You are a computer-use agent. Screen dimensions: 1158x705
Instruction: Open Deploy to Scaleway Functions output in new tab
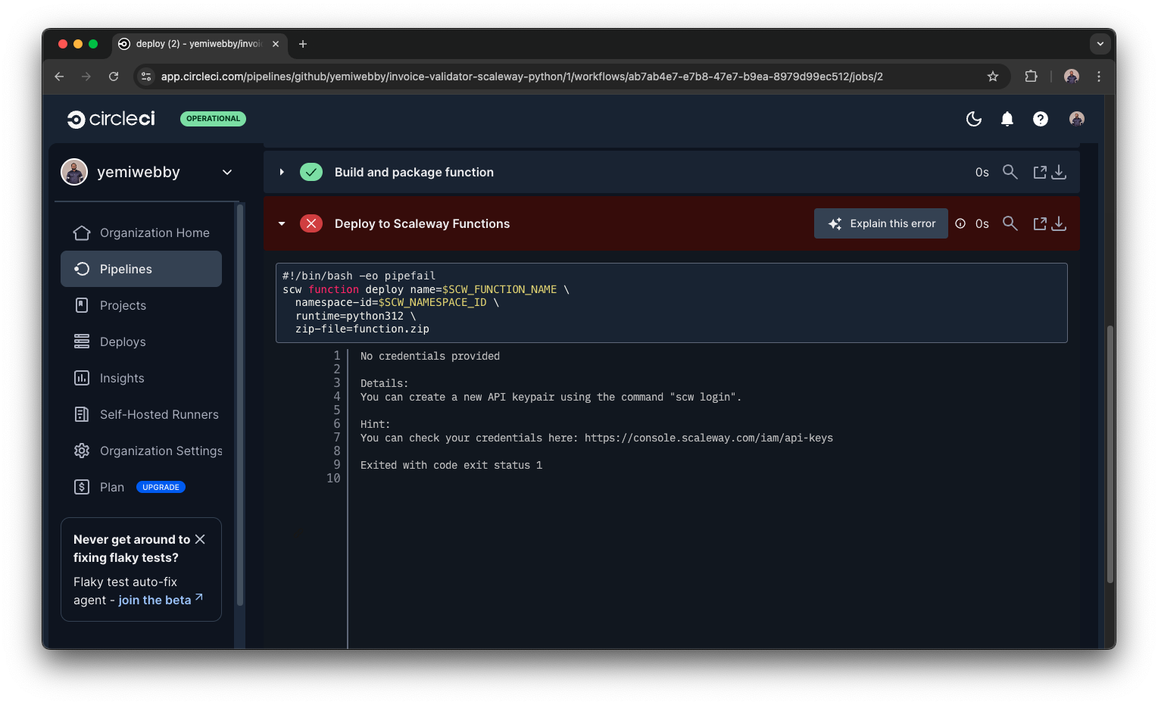coord(1040,223)
